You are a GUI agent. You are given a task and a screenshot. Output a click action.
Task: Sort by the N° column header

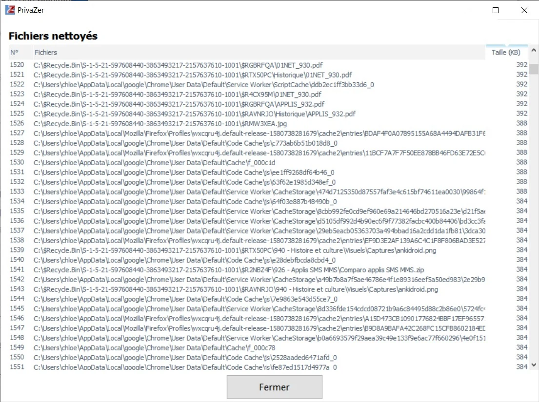click(x=20, y=52)
